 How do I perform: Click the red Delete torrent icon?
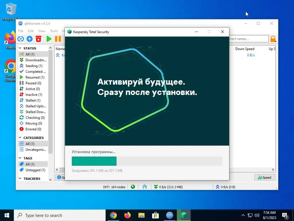coord(38,39)
